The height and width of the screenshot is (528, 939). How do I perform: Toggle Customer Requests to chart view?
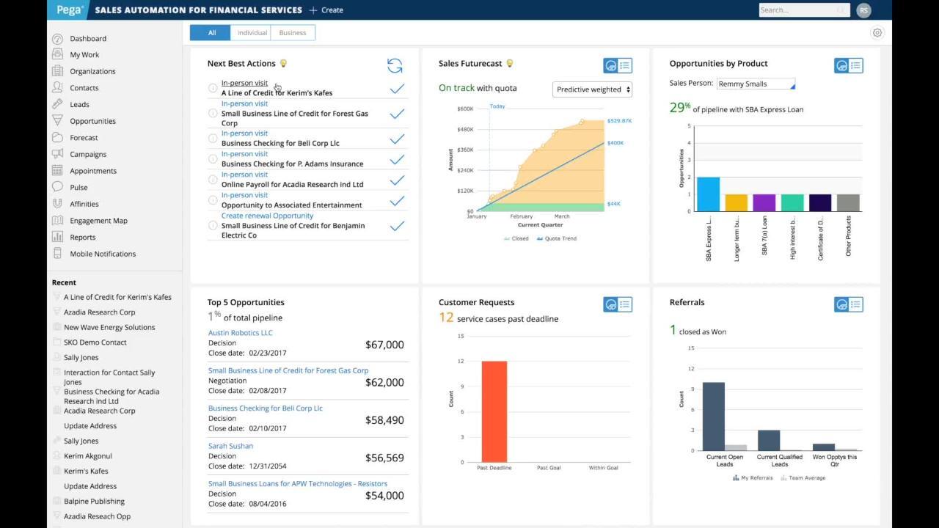pyautogui.click(x=610, y=304)
